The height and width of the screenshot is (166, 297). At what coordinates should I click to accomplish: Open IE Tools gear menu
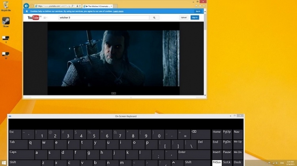click(x=204, y=6)
